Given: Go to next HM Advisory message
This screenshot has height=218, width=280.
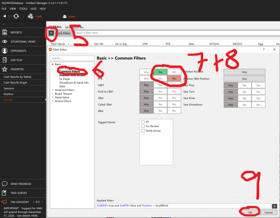Looking at the screenshot, I should pos(42,202).
